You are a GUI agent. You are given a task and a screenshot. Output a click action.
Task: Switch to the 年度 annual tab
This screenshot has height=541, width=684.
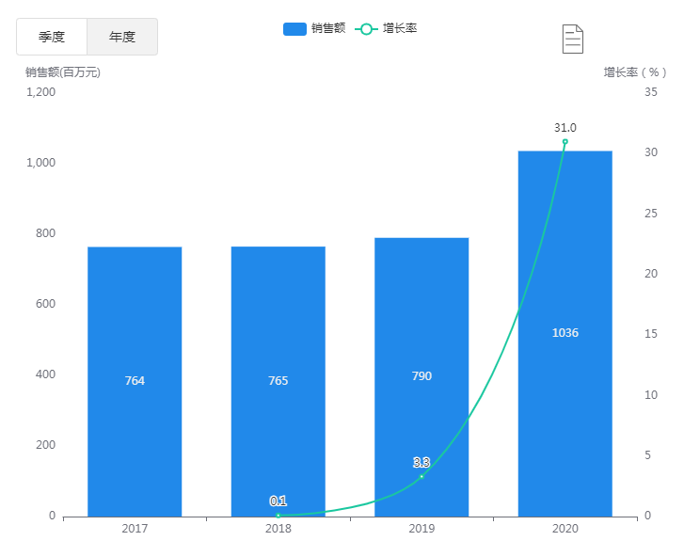[122, 37]
